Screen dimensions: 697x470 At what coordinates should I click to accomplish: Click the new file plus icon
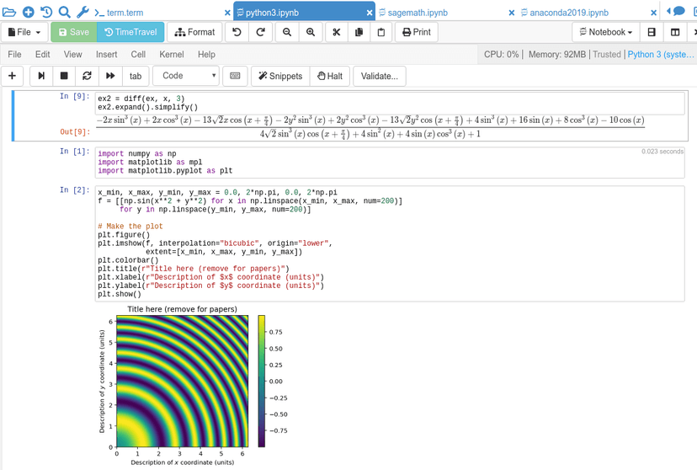[28, 12]
